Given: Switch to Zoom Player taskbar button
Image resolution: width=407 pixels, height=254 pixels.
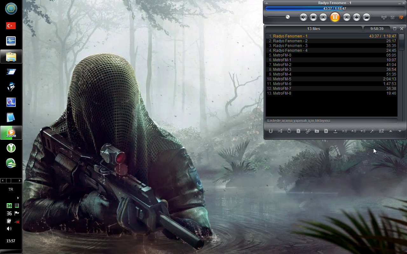Looking at the screenshot, I should pos(11,133).
